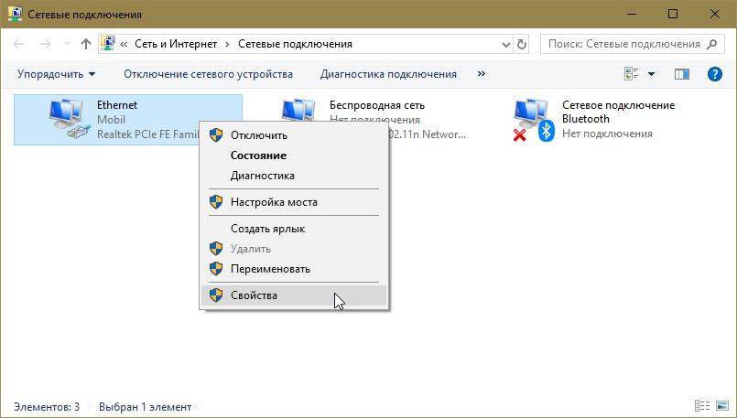Click the Back arrow navigation button
Viewport: 737px width, 418px height.
coord(20,44)
